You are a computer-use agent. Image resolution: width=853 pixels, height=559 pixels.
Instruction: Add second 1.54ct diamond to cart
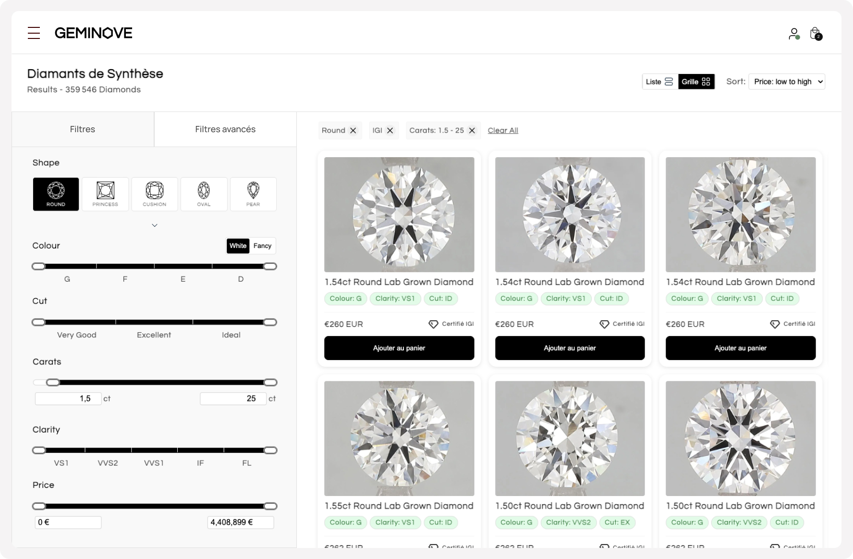(570, 348)
